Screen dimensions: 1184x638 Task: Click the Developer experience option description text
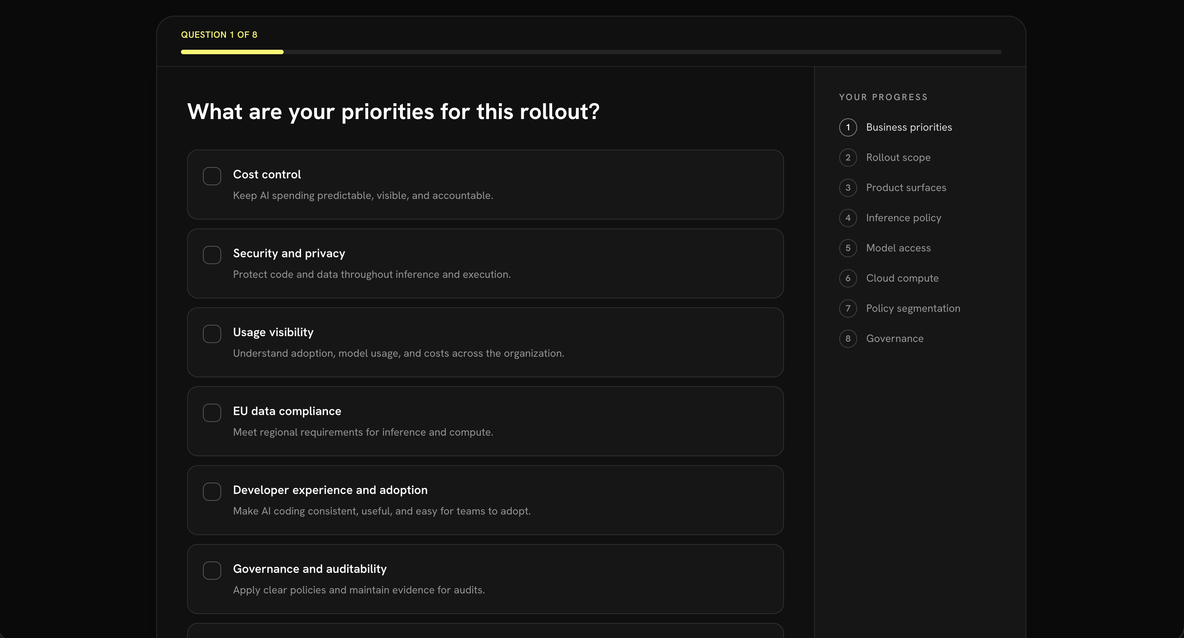click(382, 511)
